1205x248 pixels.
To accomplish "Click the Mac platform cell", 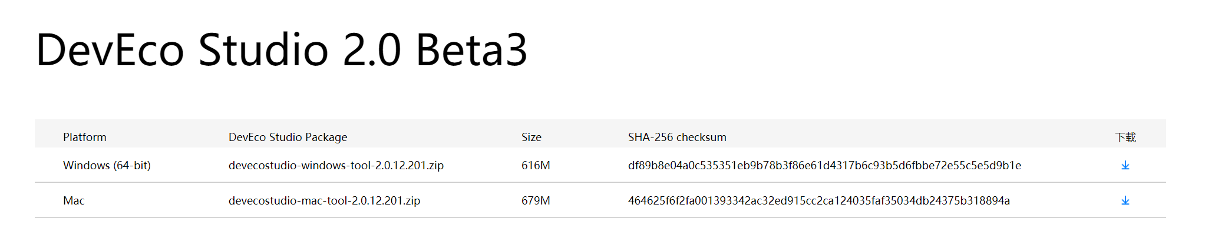I will click(74, 200).
